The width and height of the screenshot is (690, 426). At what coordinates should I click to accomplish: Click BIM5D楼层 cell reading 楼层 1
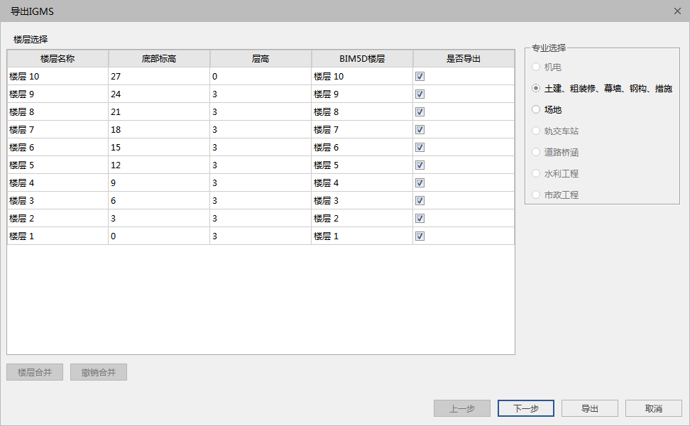[362, 236]
